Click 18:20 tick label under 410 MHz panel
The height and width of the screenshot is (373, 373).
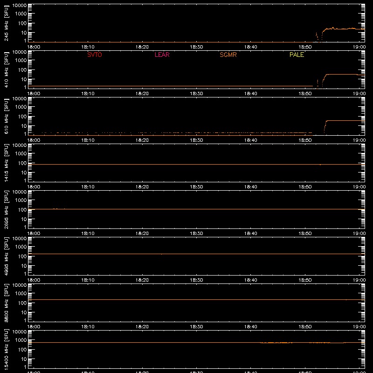[142, 94]
